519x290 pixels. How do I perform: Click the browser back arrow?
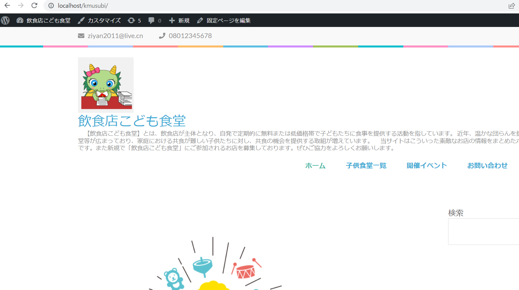[7, 6]
